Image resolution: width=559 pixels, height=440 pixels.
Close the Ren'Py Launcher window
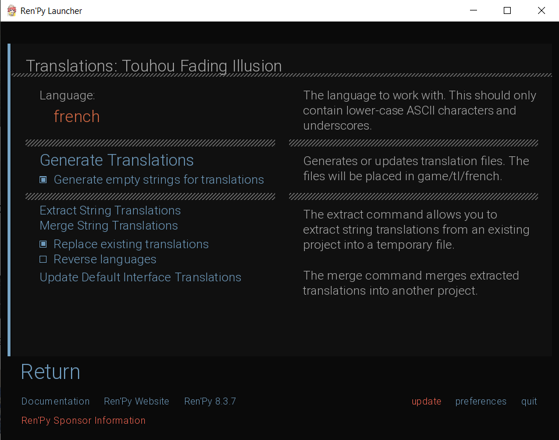pyautogui.click(x=542, y=10)
